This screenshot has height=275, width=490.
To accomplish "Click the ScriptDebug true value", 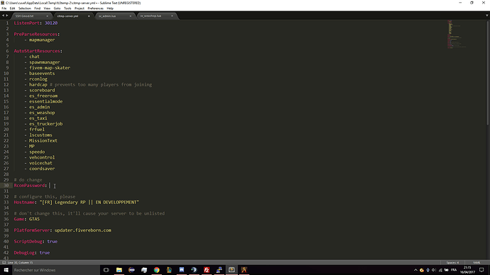I will [x=52, y=242].
